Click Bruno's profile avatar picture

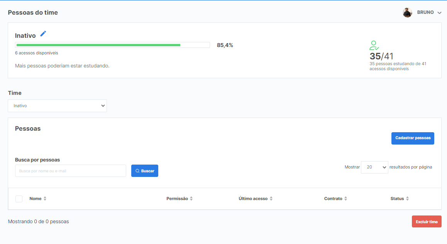click(407, 13)
